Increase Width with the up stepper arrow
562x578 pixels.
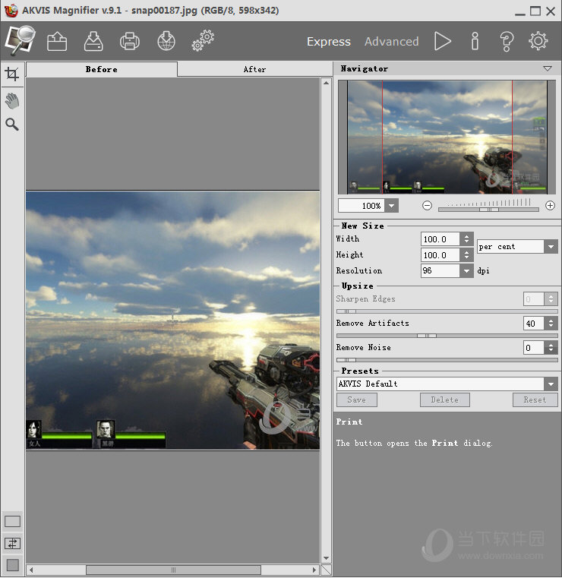tap(466, 236)
